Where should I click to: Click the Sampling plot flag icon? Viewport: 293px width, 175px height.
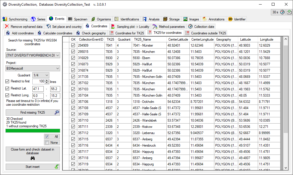click(113, 26)
